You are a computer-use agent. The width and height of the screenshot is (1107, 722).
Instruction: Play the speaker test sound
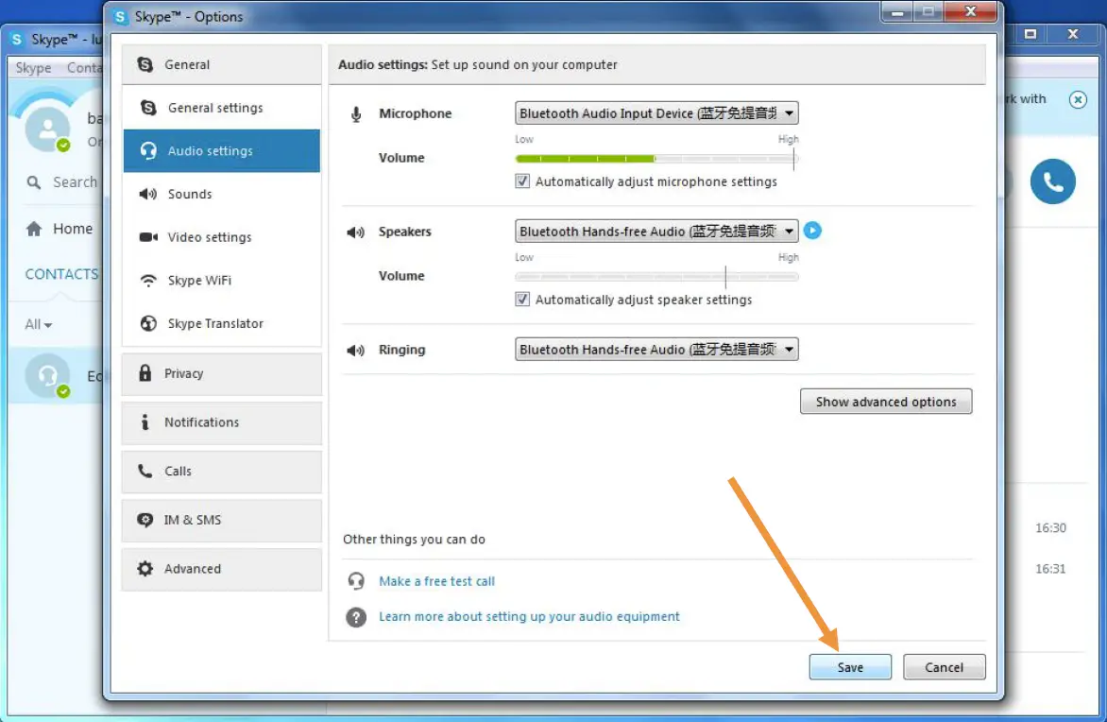pyautogui.click(x=812, y=231)
